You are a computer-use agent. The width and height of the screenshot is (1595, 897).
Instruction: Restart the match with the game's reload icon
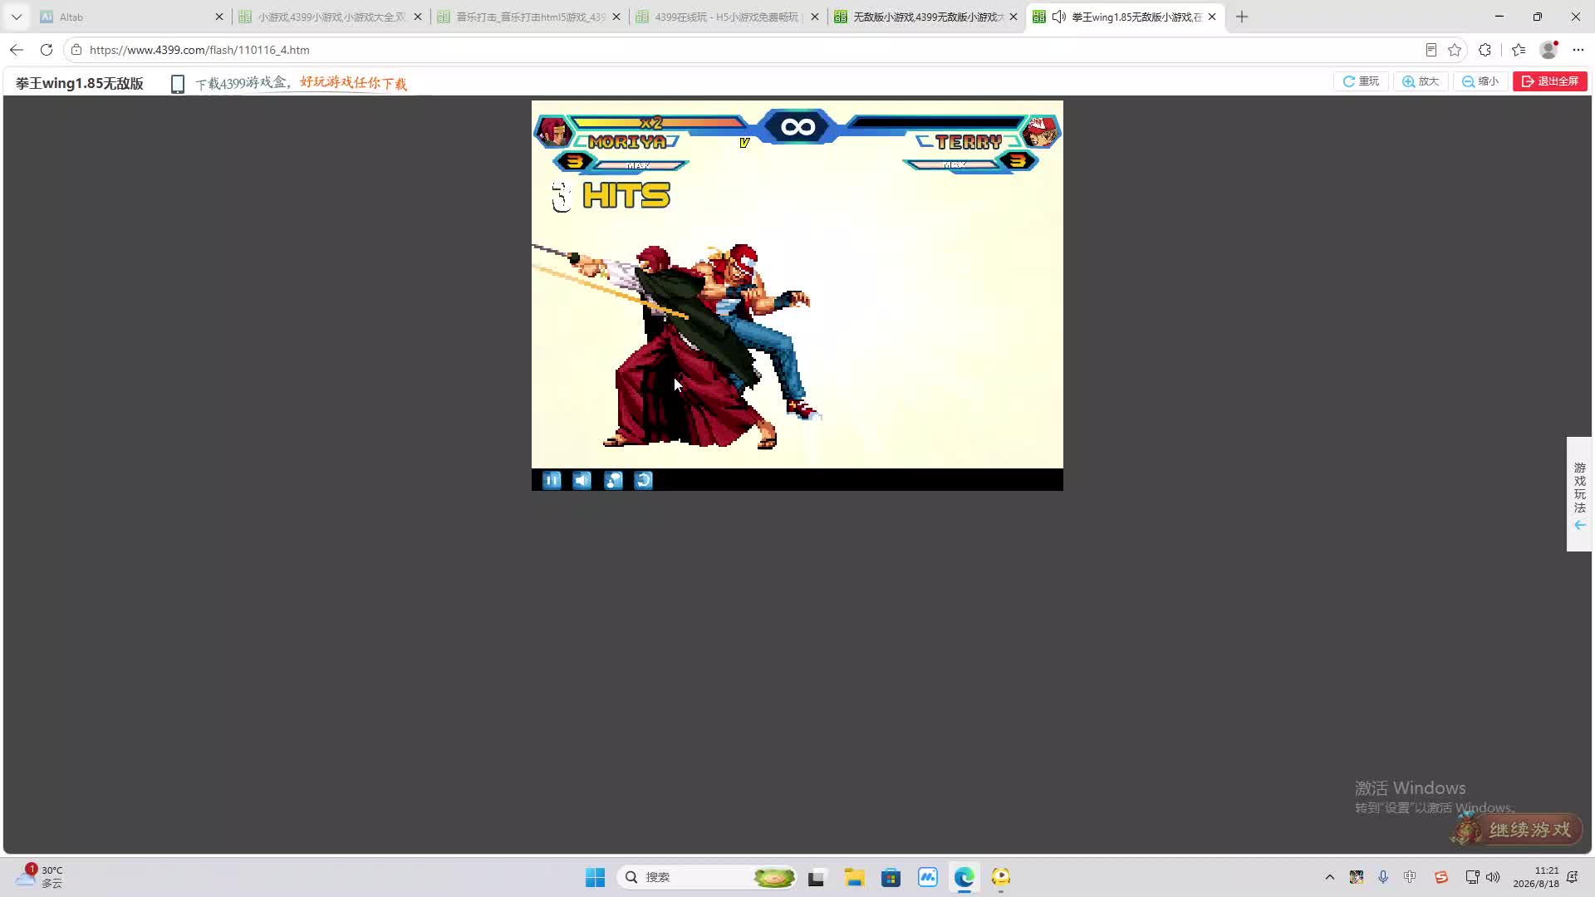(x=644, y=480)
